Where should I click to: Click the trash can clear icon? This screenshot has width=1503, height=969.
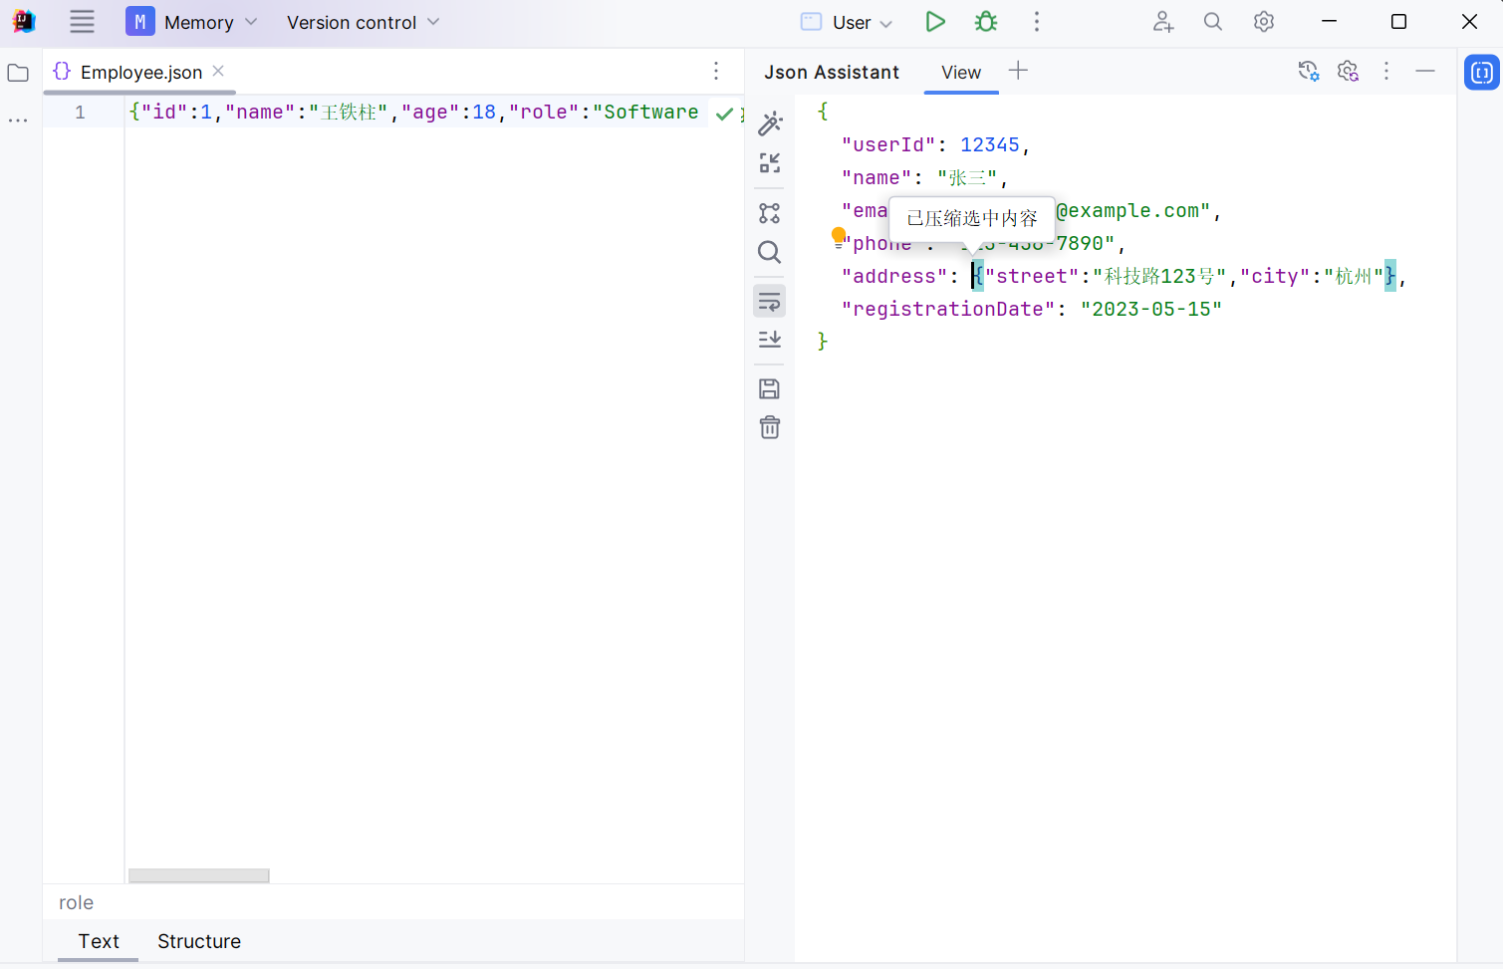point(770,428)
